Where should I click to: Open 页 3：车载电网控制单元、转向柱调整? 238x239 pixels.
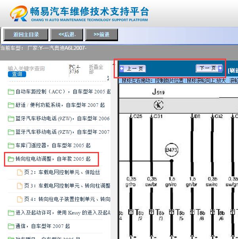pyautogui.click(x=67, y=186)
